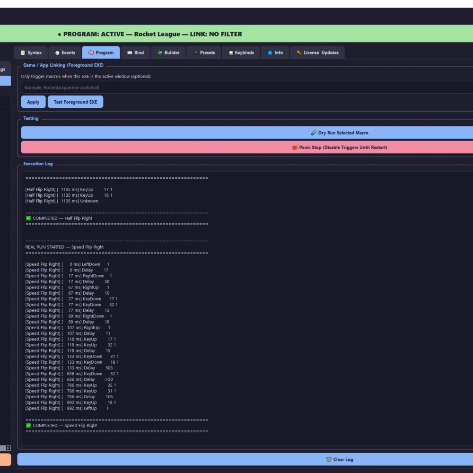The image size is (473, 473).
Task: Click the Apply button
Action: pos(33,102)
